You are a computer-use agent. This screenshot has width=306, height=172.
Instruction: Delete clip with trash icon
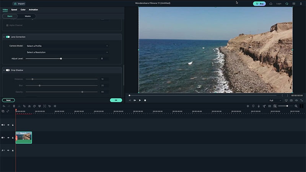coord(14,106)
